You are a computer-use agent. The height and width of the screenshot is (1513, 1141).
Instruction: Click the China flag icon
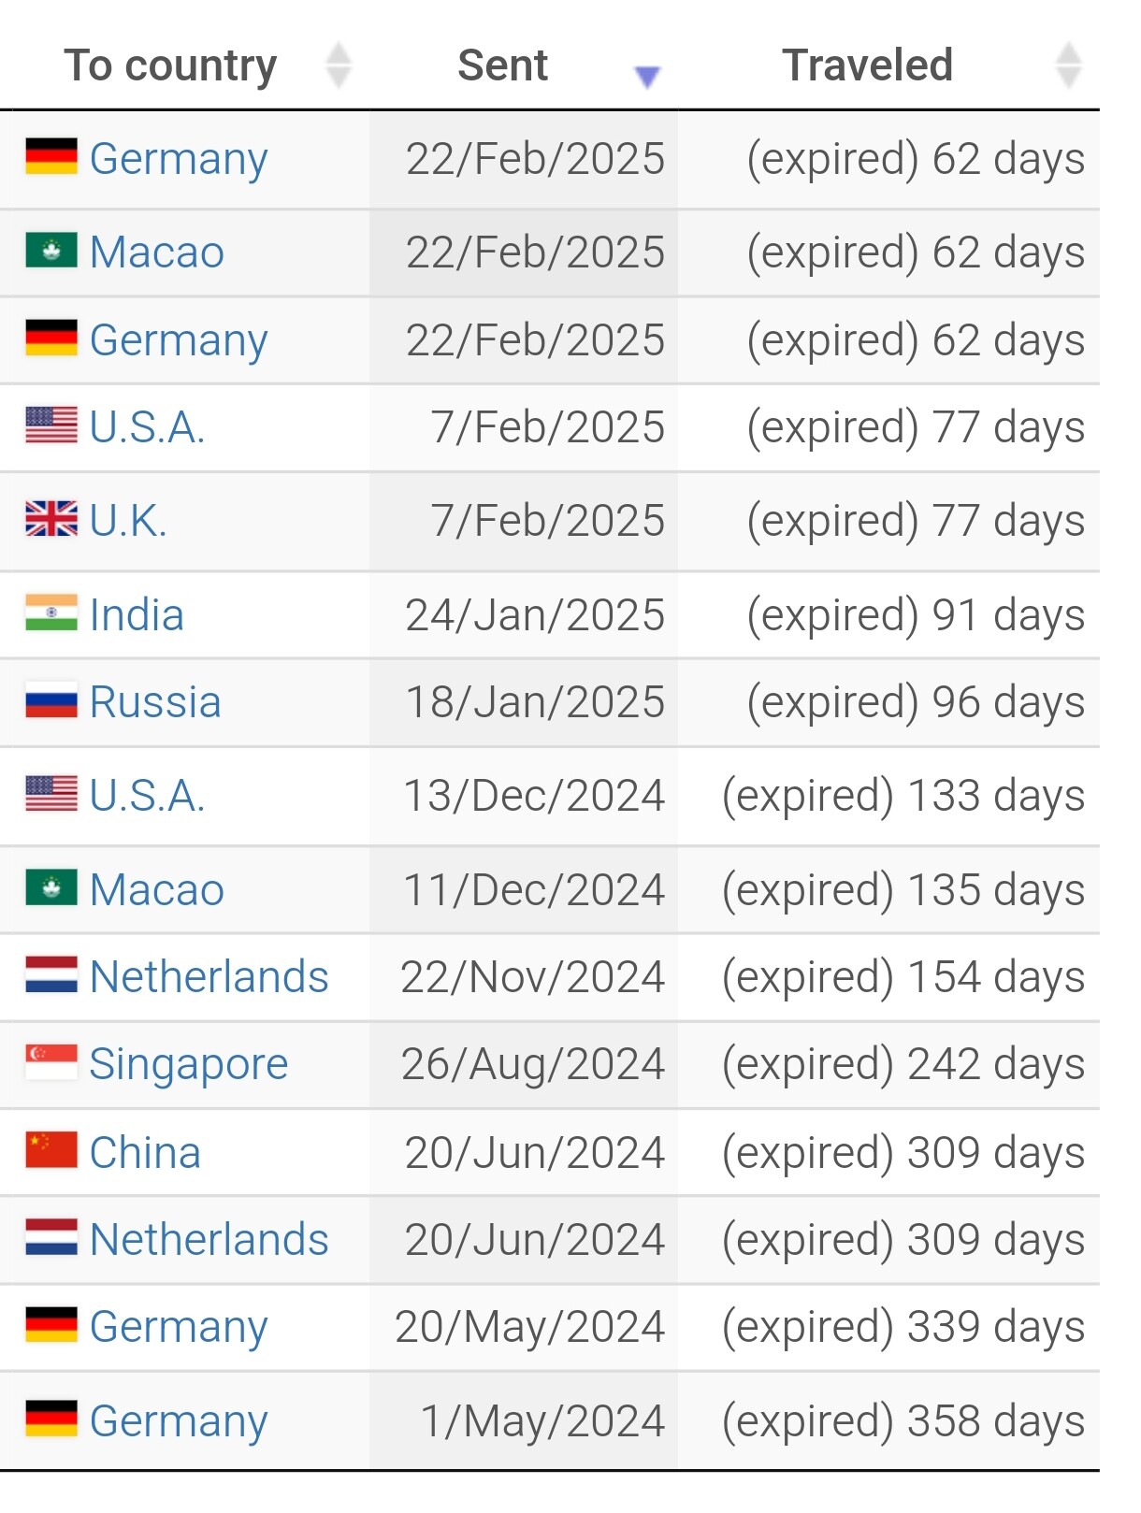[x=51, y=1151]
